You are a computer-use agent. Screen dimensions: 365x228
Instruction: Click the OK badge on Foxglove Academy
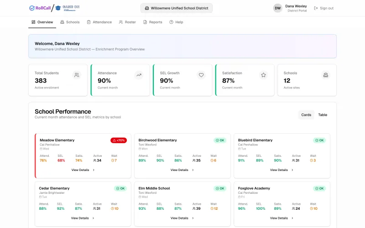coord(319,188)
